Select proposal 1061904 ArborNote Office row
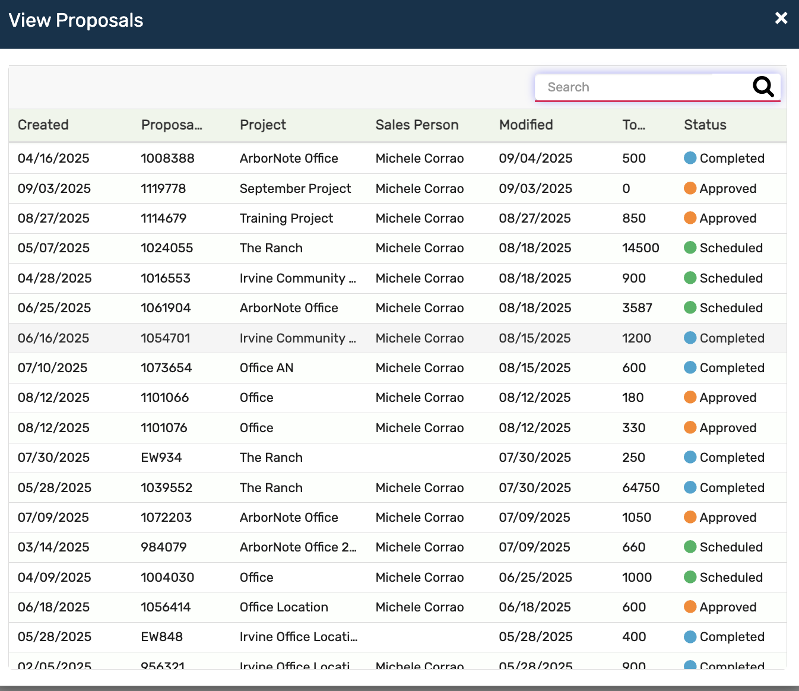This screenshot has height=691, width=799. coord(166,308)
